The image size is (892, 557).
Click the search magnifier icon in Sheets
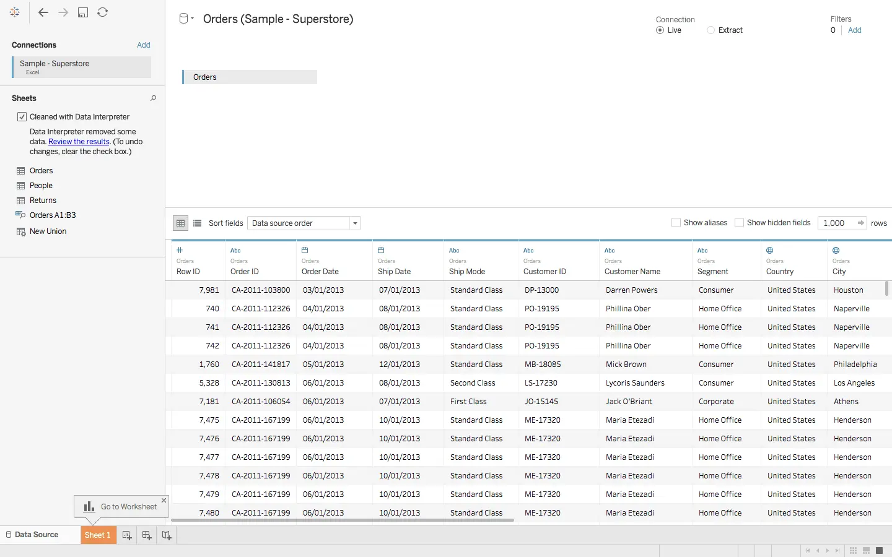click(x=153, y=98)
